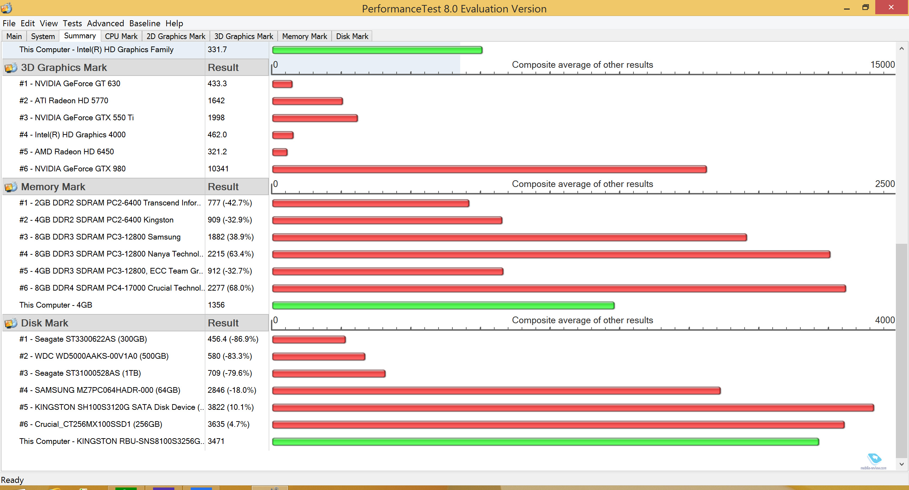
Task: Open the File menu
Action: tap(9, 23)
